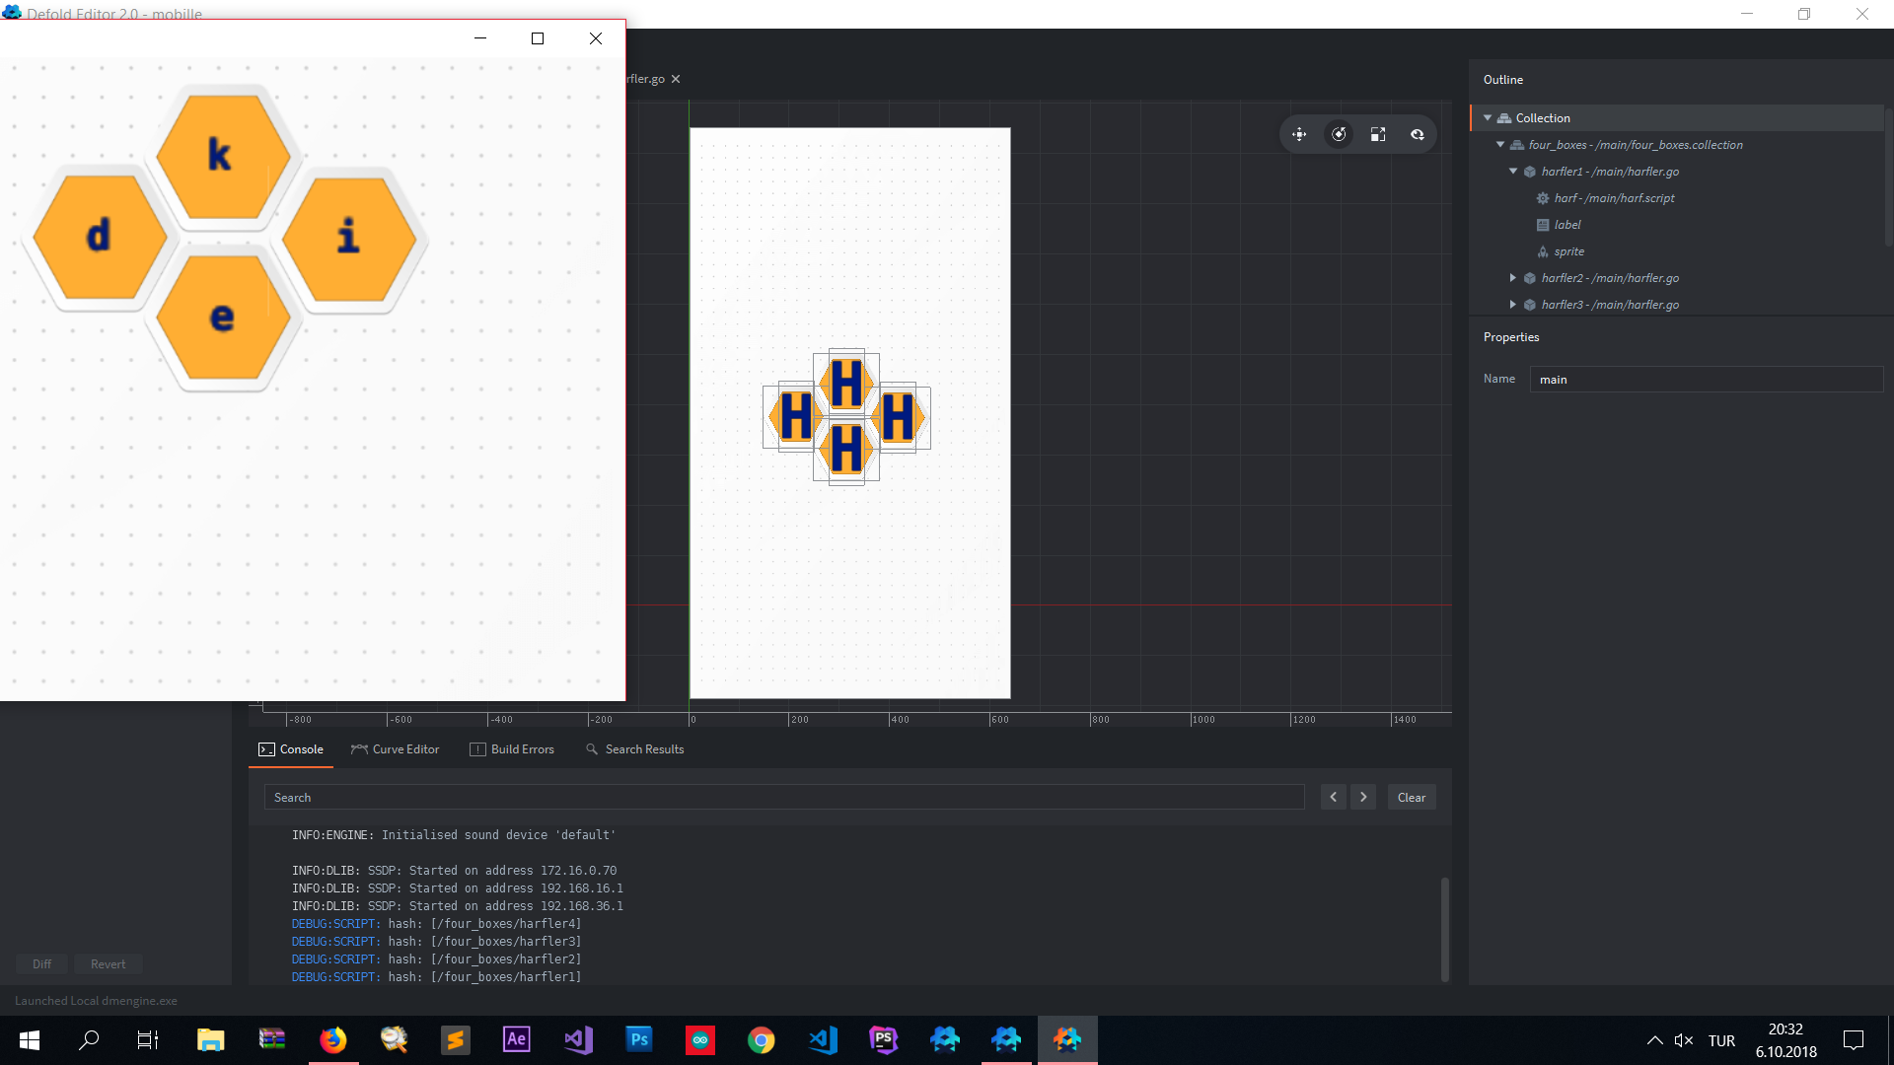Expand the harfler2 game object node
1894x1065 pixels.
[1513, 278]
